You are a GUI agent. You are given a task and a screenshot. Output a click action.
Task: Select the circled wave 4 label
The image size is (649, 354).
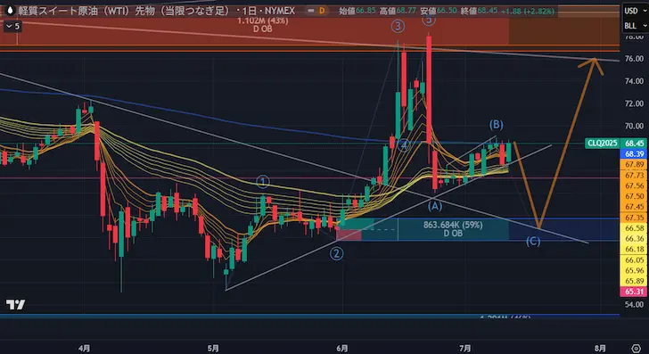point(404,145)
